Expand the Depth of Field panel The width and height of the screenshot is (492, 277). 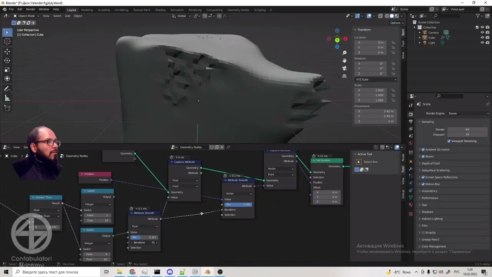(x=430, y=164)
